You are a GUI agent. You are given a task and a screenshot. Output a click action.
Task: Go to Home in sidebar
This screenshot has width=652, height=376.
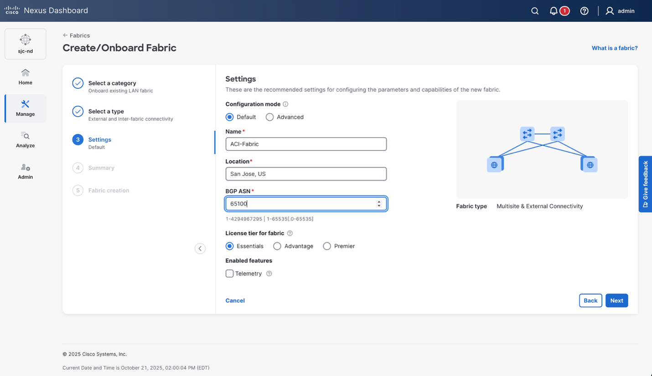26,77
